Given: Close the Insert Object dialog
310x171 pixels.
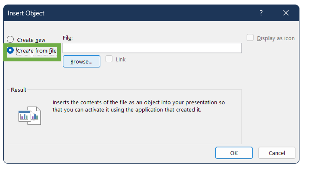Looking at the screenshot, I should [286, 13].
